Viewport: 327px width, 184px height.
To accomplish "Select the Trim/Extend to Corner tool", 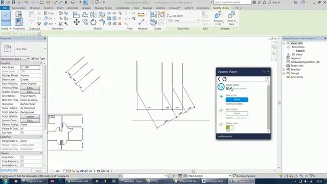I will coord(102,22).
